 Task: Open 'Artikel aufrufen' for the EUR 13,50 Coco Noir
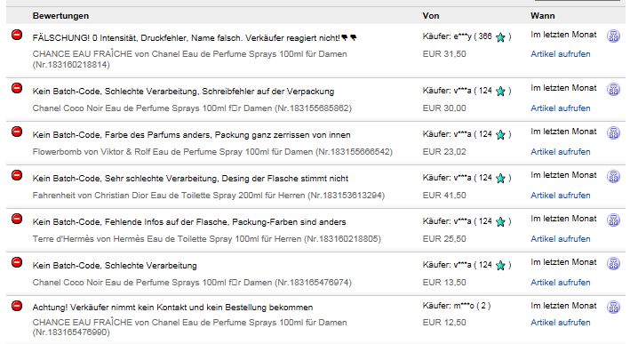click(x=561, y=283)
